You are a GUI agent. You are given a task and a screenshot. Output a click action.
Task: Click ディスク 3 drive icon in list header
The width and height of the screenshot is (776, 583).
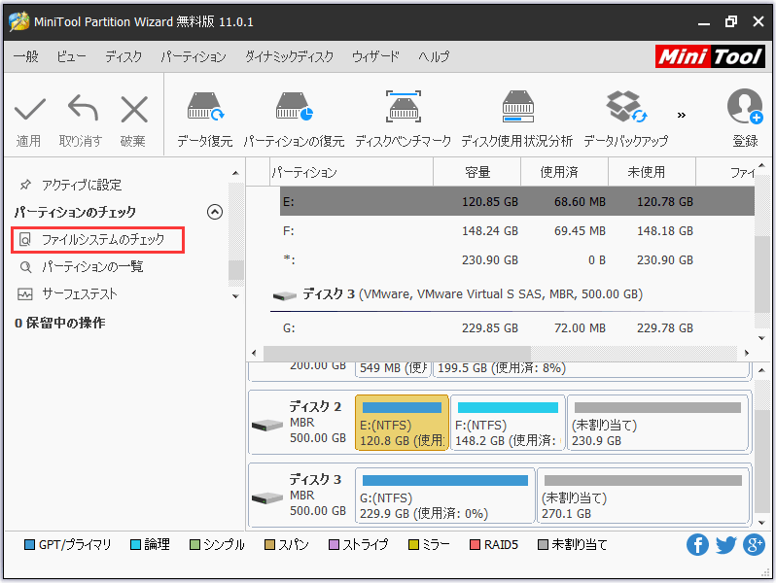285,295
